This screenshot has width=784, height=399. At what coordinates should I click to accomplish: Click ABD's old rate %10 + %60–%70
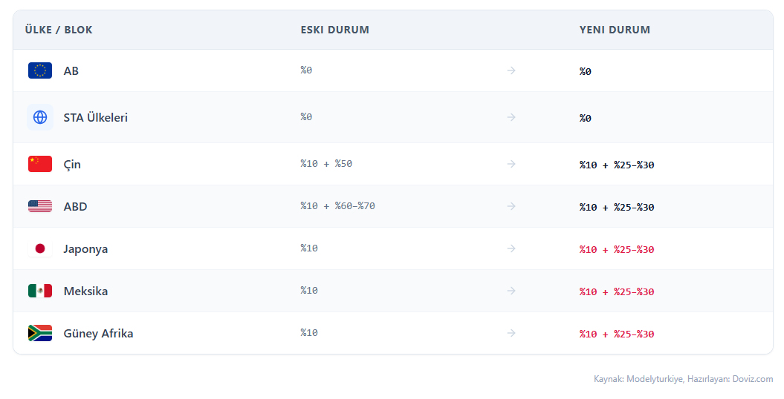(x=337, y=206)
